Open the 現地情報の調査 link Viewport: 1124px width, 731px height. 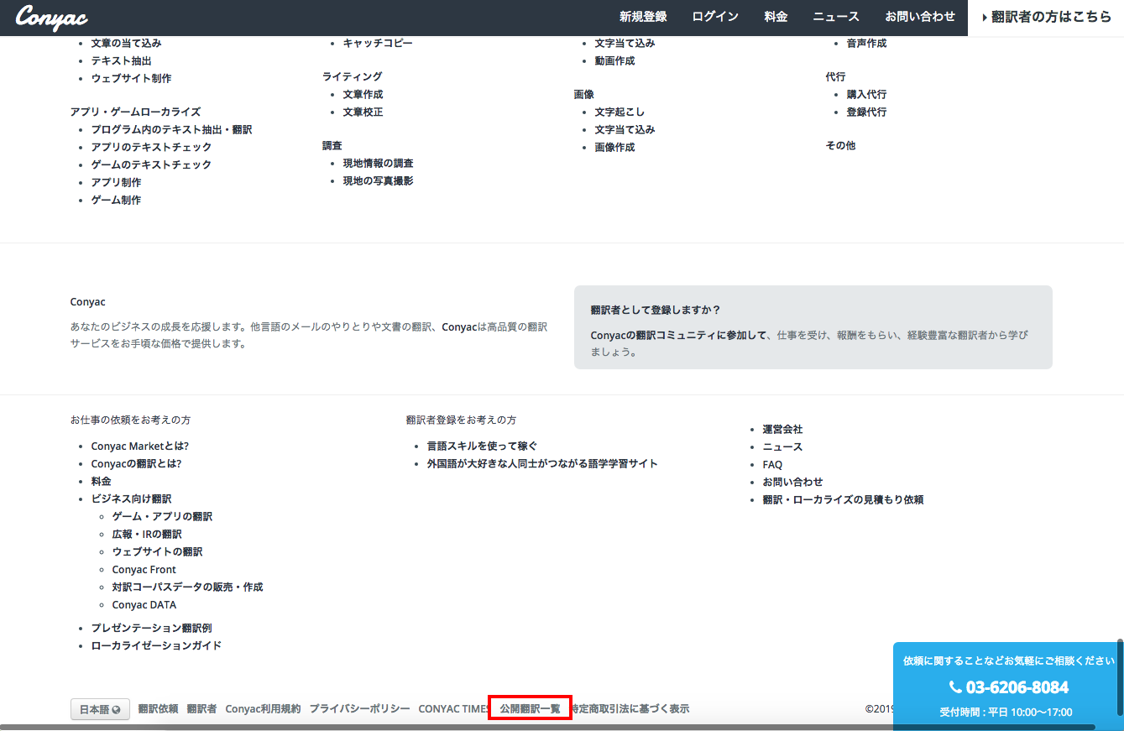[x=379, y=164]
